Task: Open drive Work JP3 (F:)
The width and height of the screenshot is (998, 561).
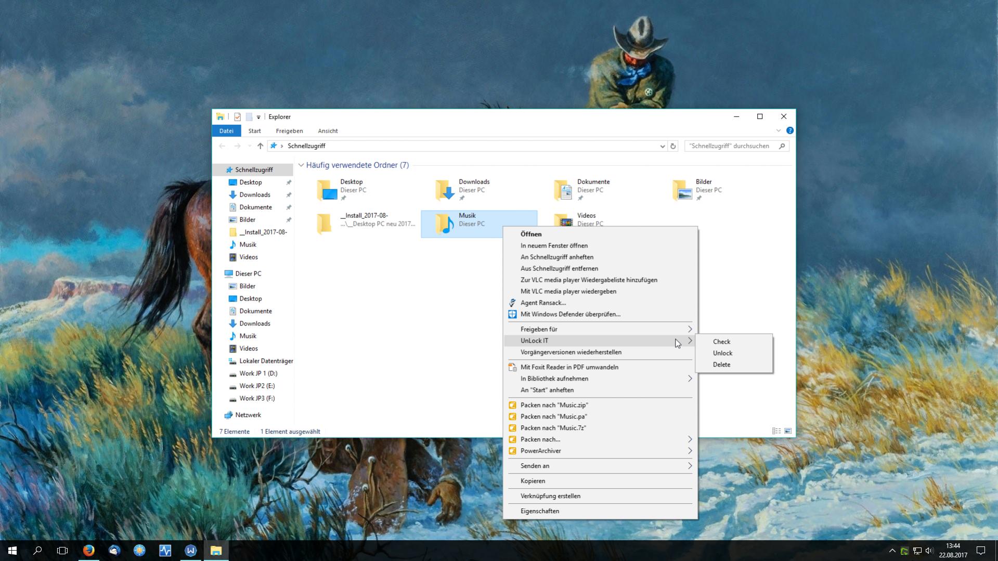Action: 257,398
